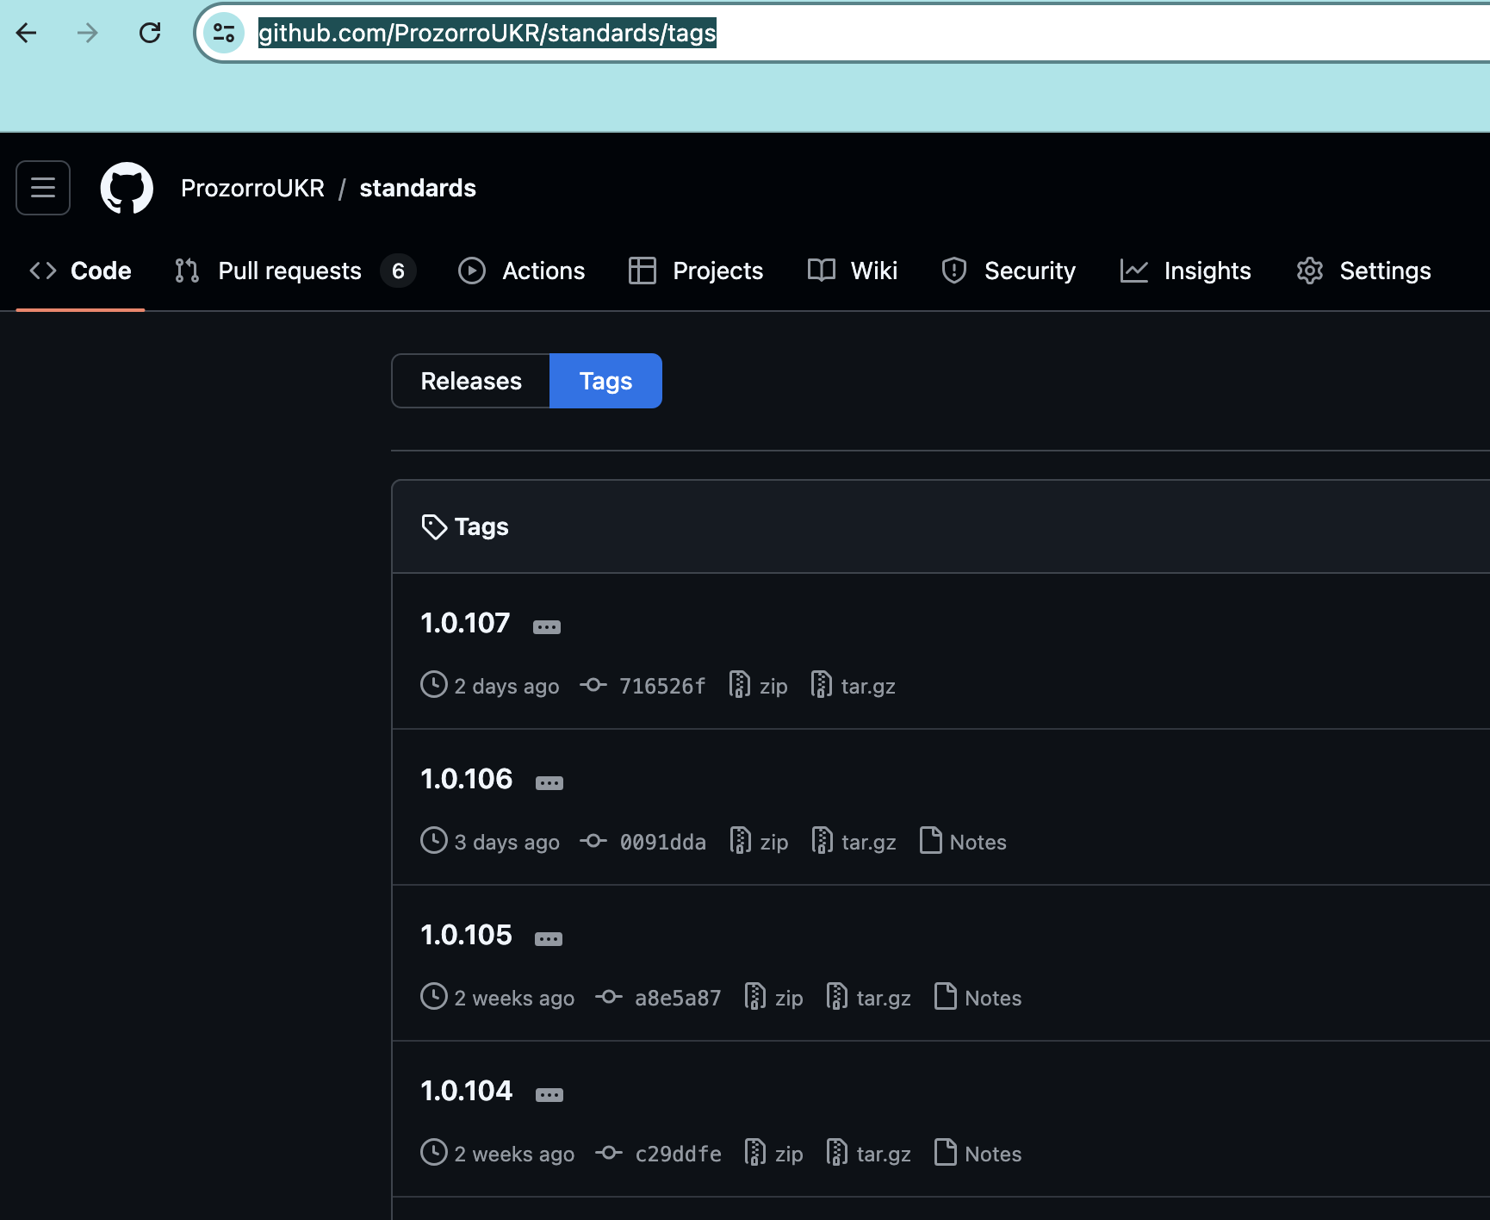Open commit 716526f
This screenshot has height=1220, width=1490.
point(643,686)
